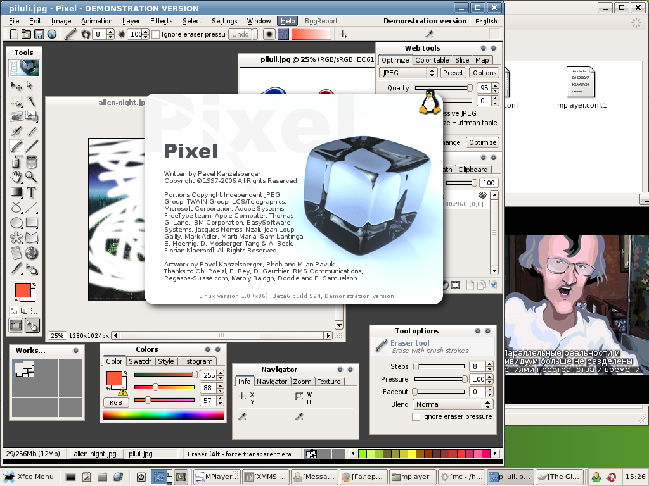Open the Layer menu
This screenshot has height=486, width=649.
click(x=131, y=21)
